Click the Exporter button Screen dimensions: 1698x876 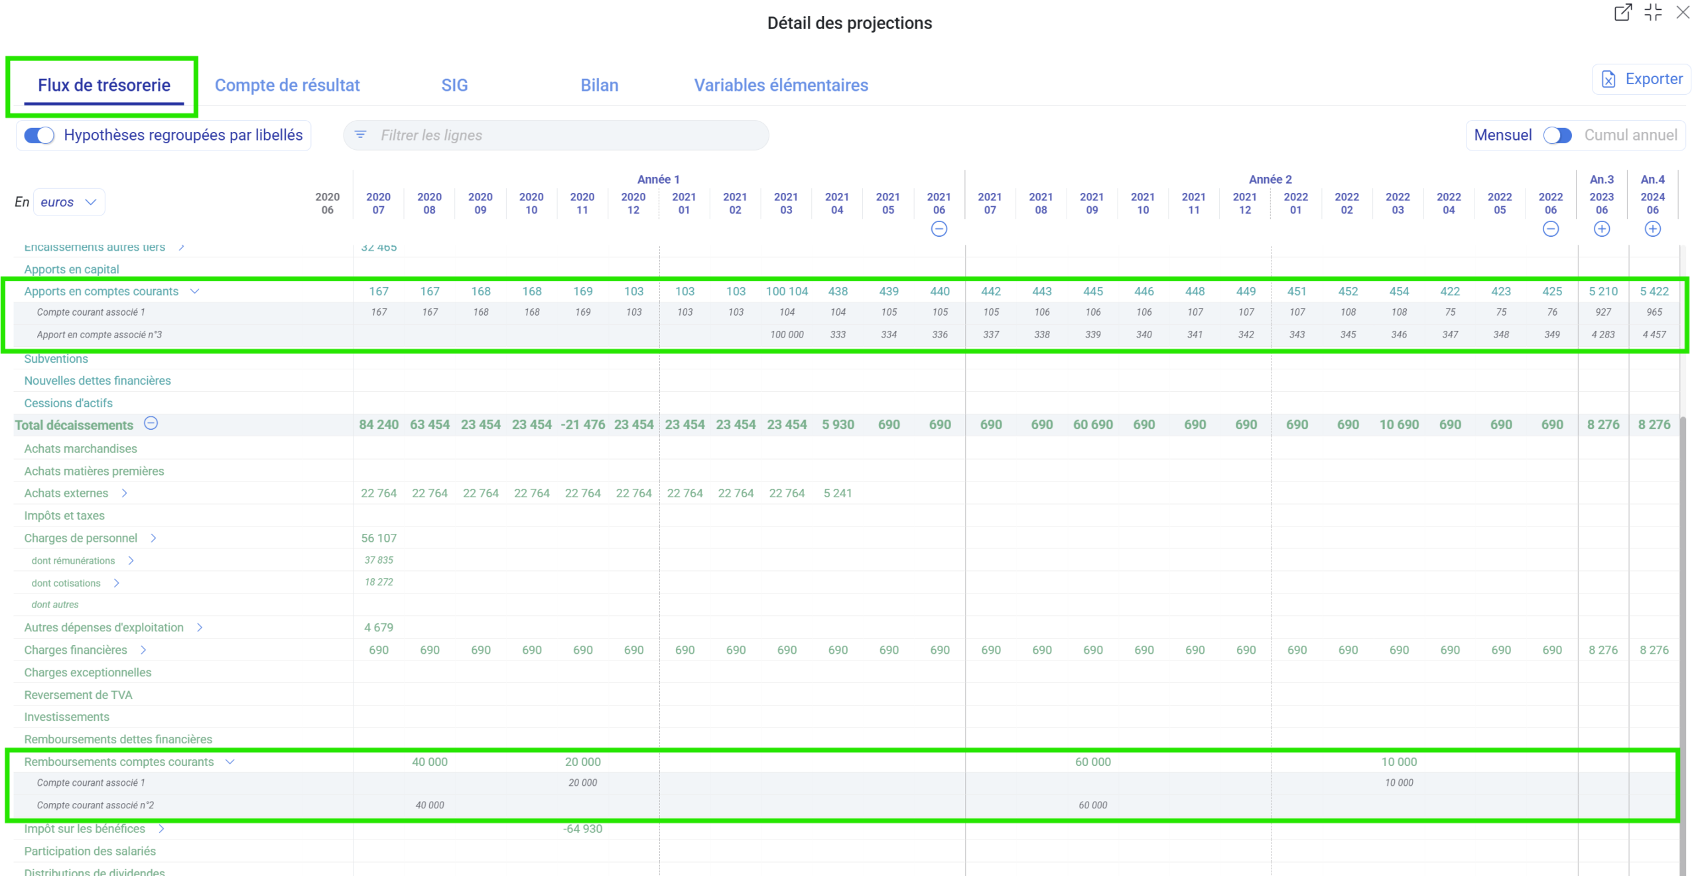(x=1641, y=79)
